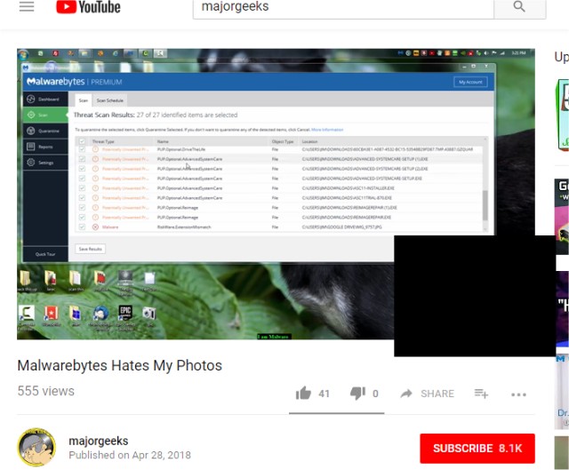
Task: Open the Epic Games desktop shortcut
Action: pos(125,313)
